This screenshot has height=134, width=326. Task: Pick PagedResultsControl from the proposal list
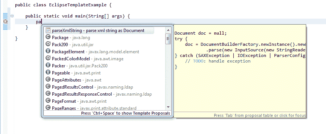click(x=89, y=87)
